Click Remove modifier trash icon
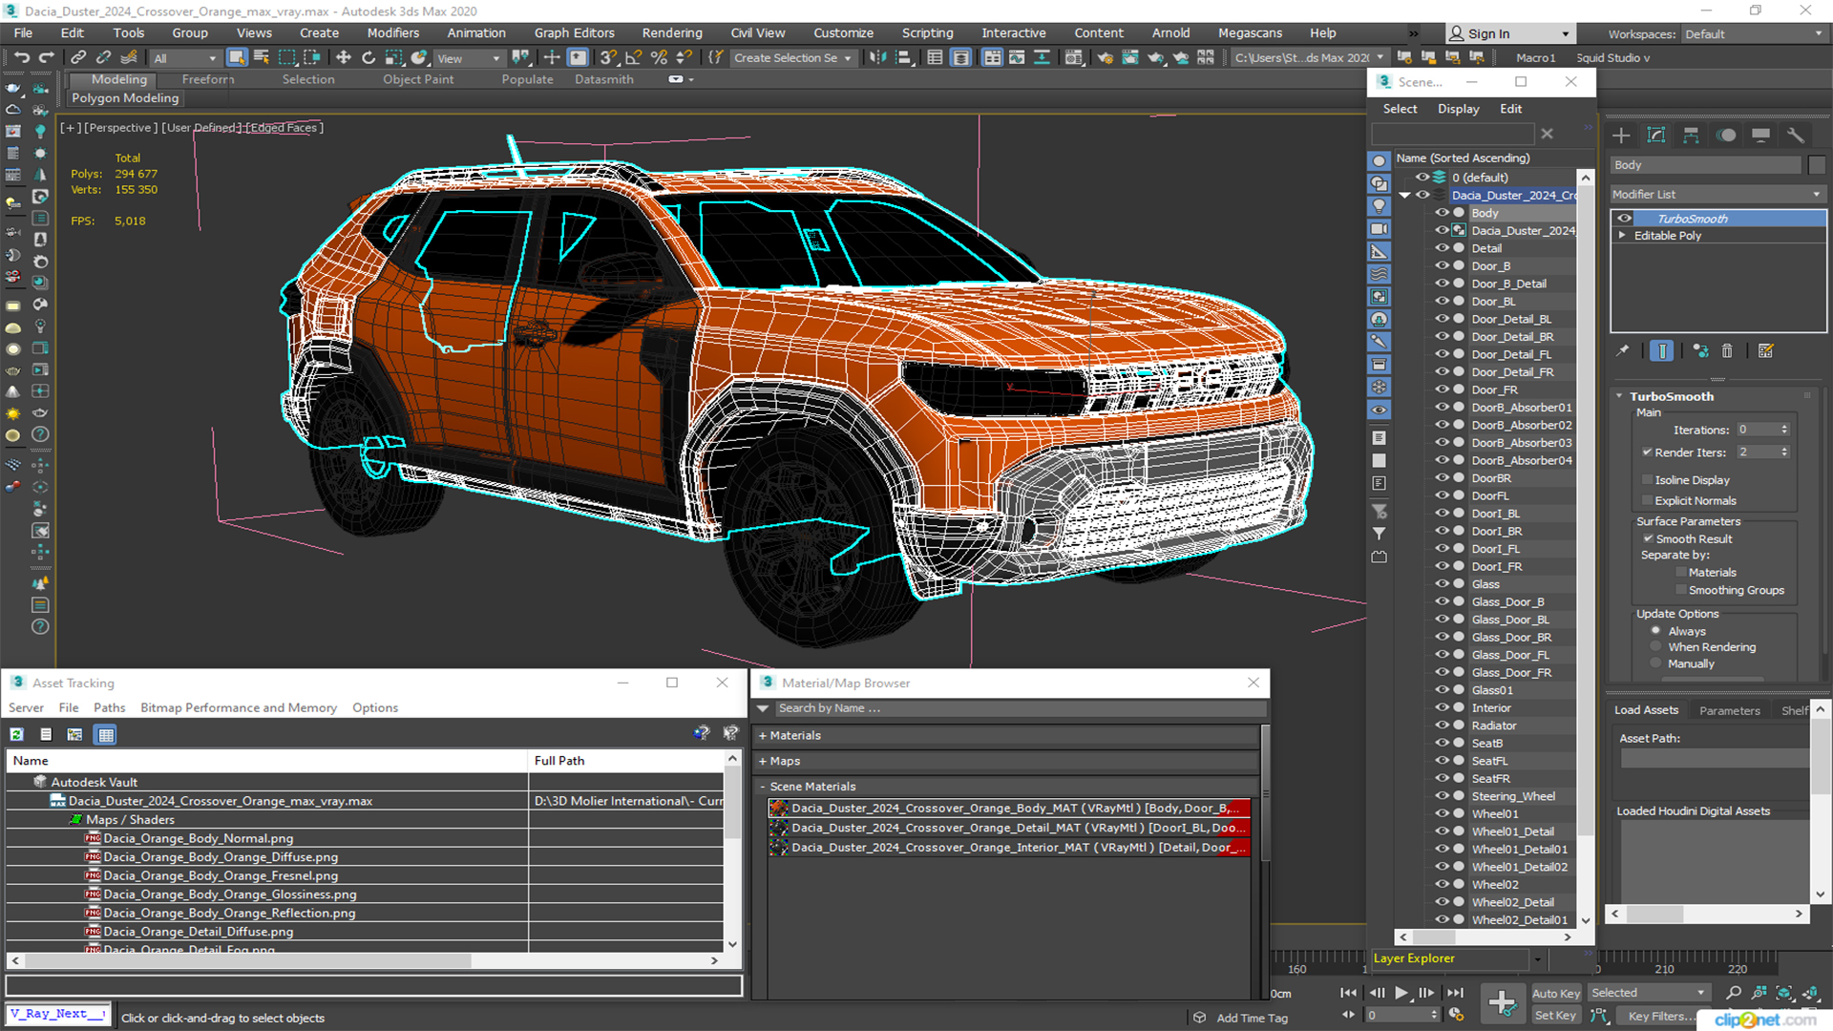 click(x=1727, y=351)
